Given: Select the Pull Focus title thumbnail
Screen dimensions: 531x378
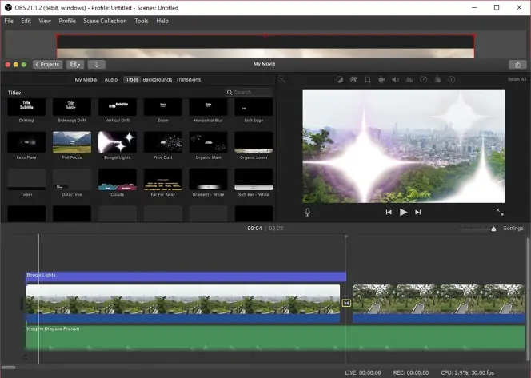Looking at the screenshot, I should click(x=72, y=142).
